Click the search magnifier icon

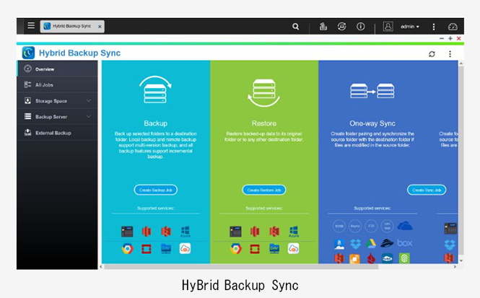click(x=295, y=27)
